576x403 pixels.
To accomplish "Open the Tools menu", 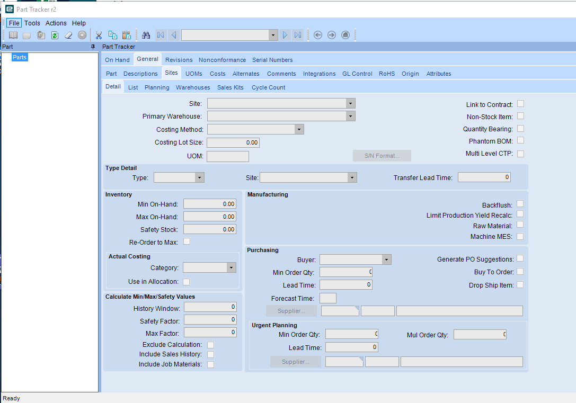I will tap(32, 23).
